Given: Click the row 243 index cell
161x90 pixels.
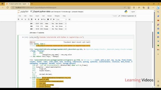Looking at the screenshot, I should pos(31,29).
